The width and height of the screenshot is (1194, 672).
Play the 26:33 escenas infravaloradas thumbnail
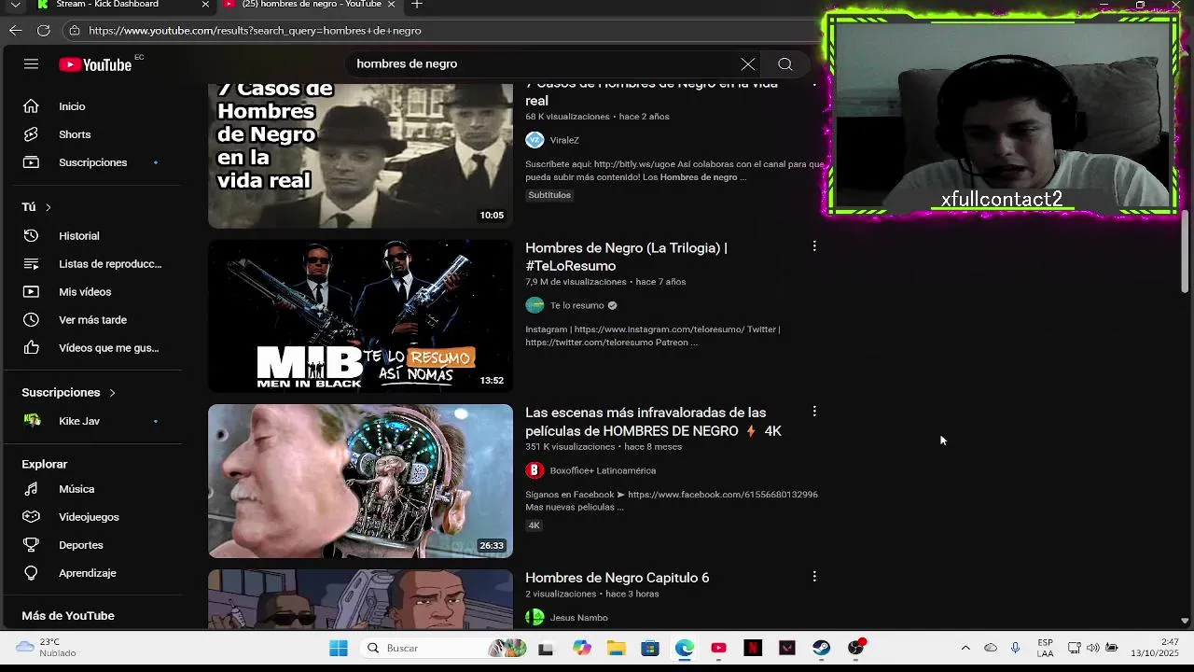tap(360, 482)
